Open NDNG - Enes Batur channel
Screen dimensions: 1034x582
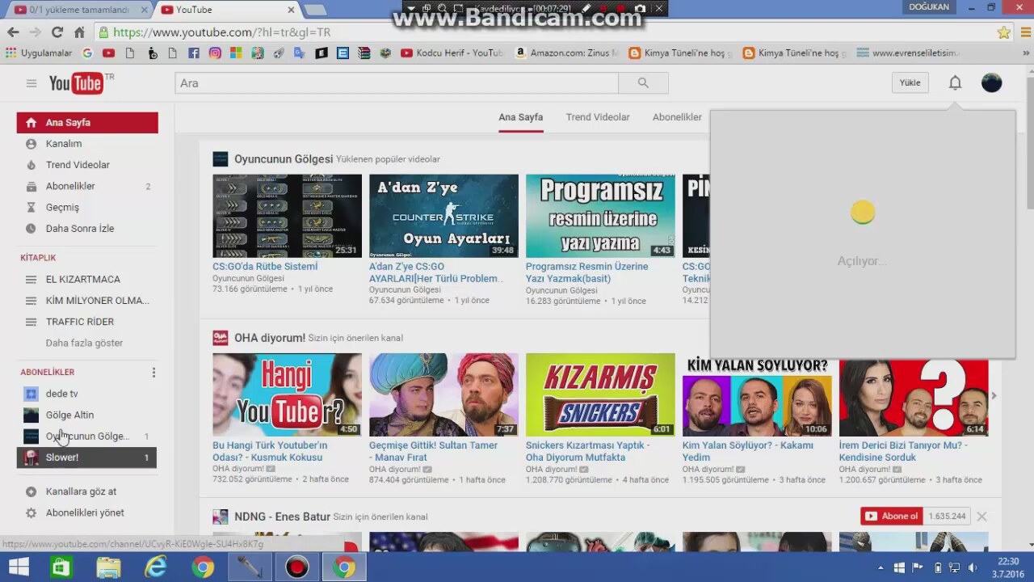tap(282, 517)
